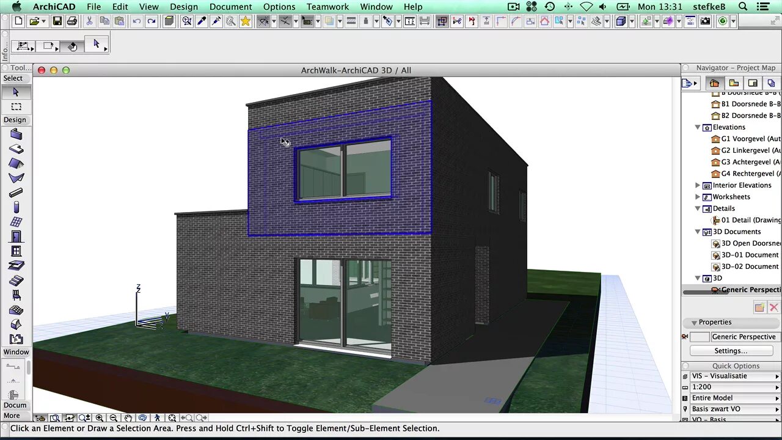782x440 pixels.
Task: Click the Design section header in Toolbox
Action: (x=15, y=120)
